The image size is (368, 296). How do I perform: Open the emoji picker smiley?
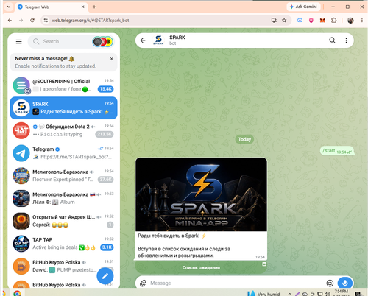click(x=330, y=283)
